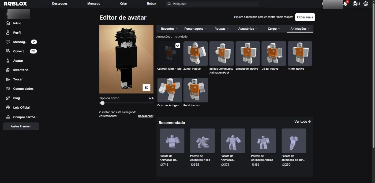Open the recommended pack priced 743

172,141
